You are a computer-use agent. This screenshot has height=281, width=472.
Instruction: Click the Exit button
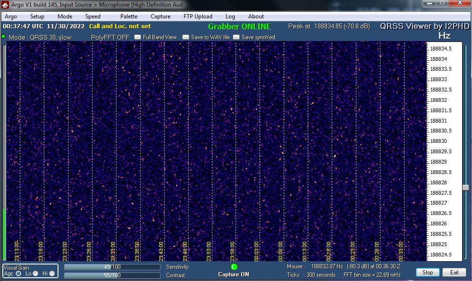(x=454, y=273)
